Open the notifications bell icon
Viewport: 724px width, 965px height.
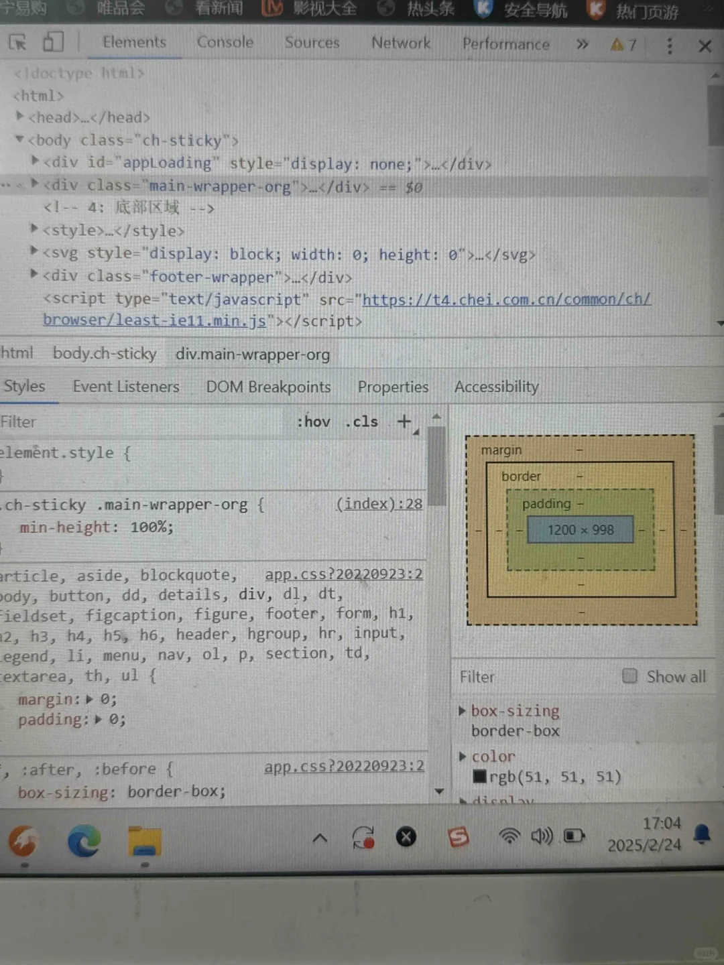tap(702, 834)
